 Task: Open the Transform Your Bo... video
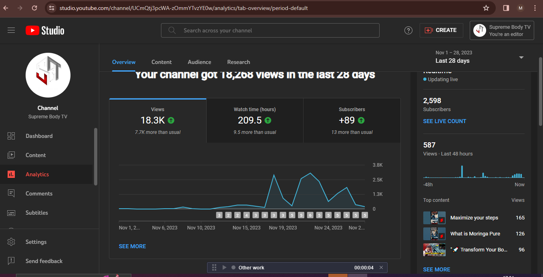click(479, 250)
